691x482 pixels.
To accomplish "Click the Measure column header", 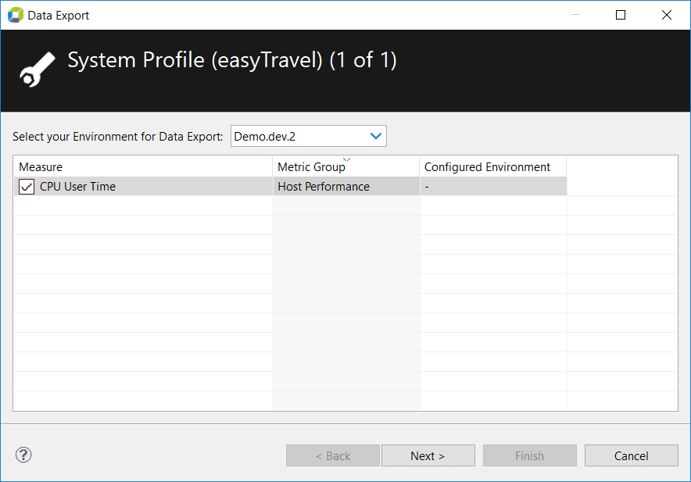I will (x=143, y=166).
